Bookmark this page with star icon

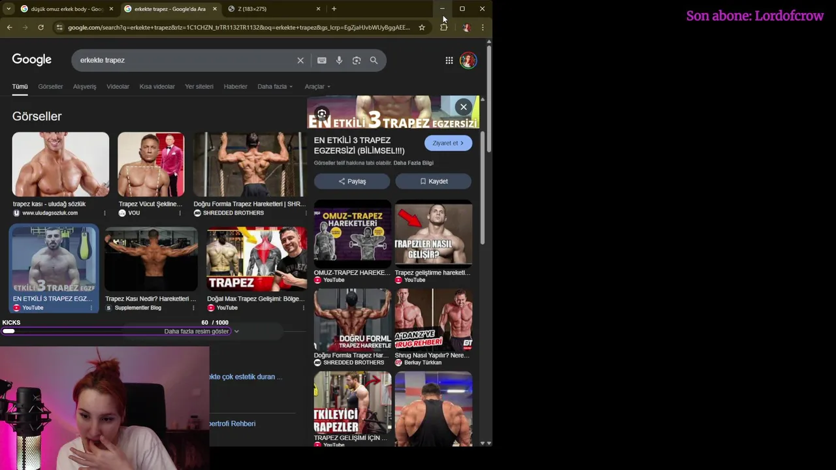coord(422,27)
